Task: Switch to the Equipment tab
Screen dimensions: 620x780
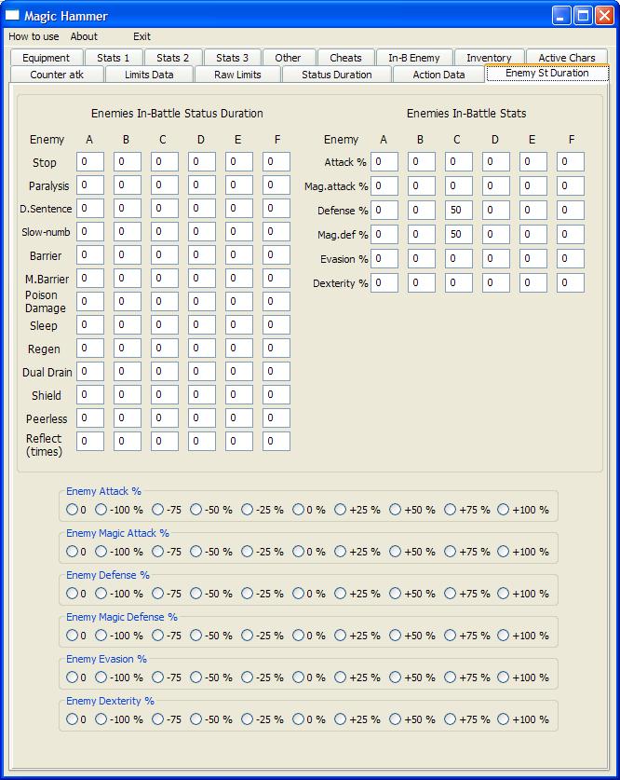Action: click(x=47, y=58)
